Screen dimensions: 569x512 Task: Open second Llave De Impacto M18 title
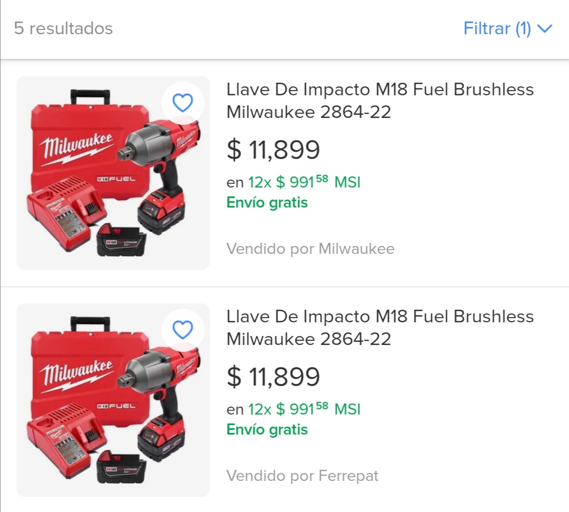point(380,328)
